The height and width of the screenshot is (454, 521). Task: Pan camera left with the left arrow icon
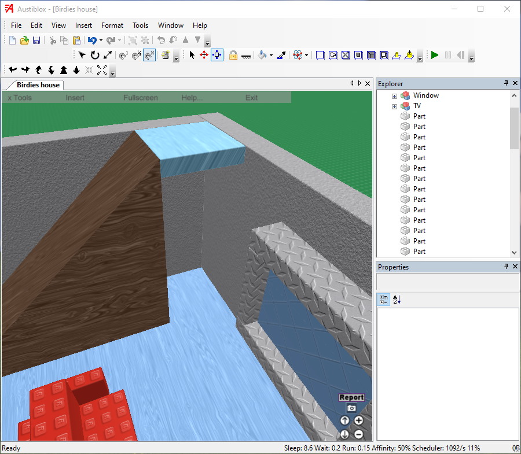[13, 70]
